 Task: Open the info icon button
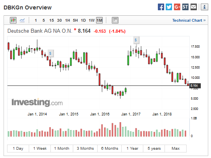pos(204,7)
